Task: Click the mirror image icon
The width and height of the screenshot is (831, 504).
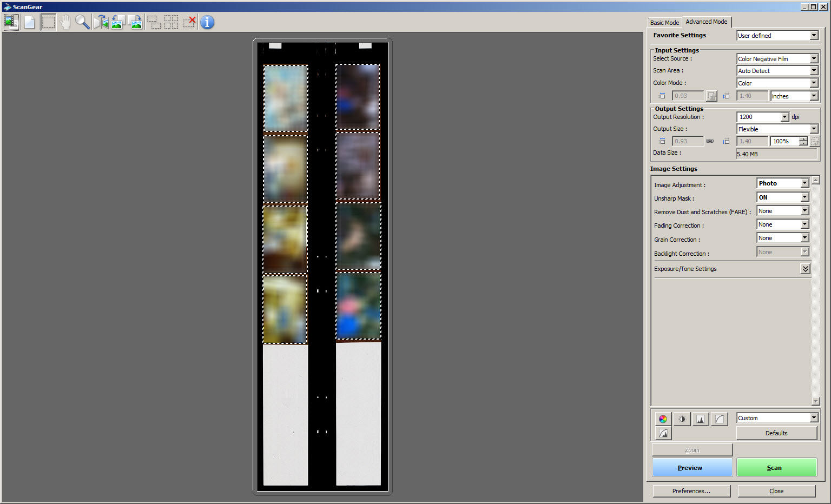Action: 101,22
